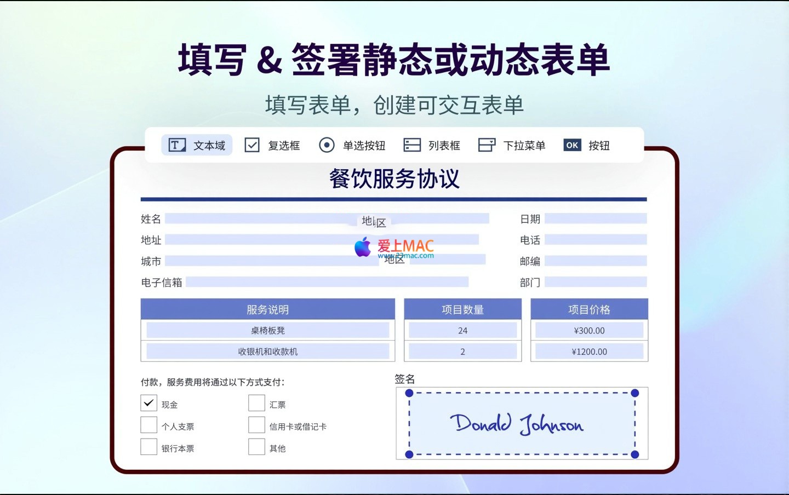Screen dimensions: 789x495
Task: Click the 签名 signature label
Action: [x=405, y=379]
